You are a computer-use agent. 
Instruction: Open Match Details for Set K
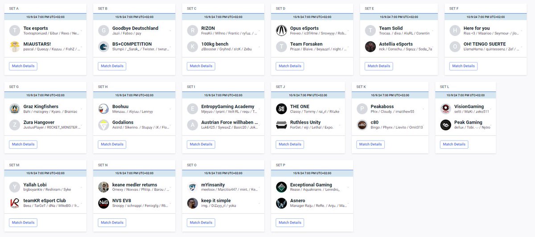pyautogui.click(x=370, y=144)
